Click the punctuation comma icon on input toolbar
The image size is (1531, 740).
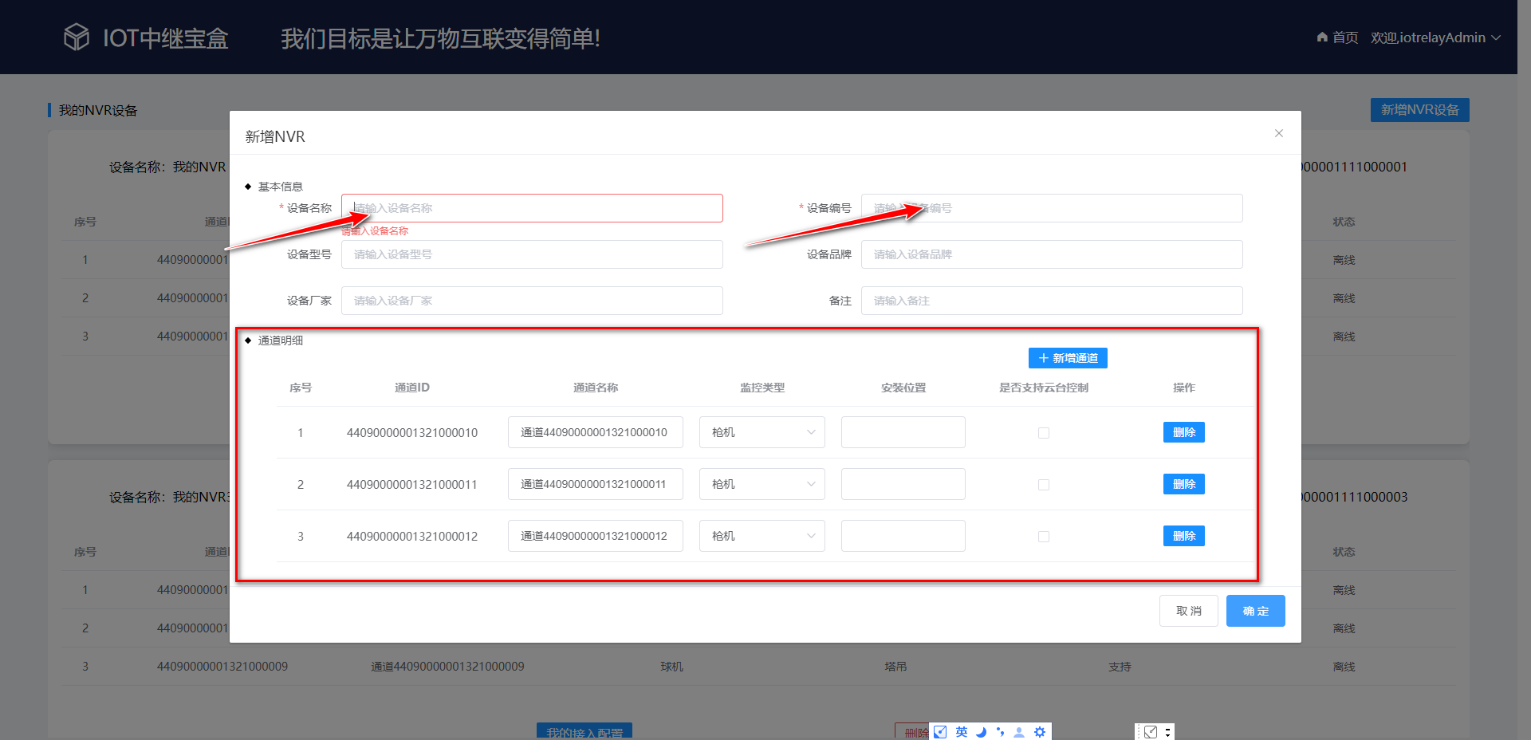1000,732
